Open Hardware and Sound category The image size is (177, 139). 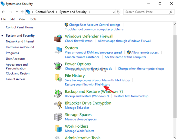coord(20,47)
